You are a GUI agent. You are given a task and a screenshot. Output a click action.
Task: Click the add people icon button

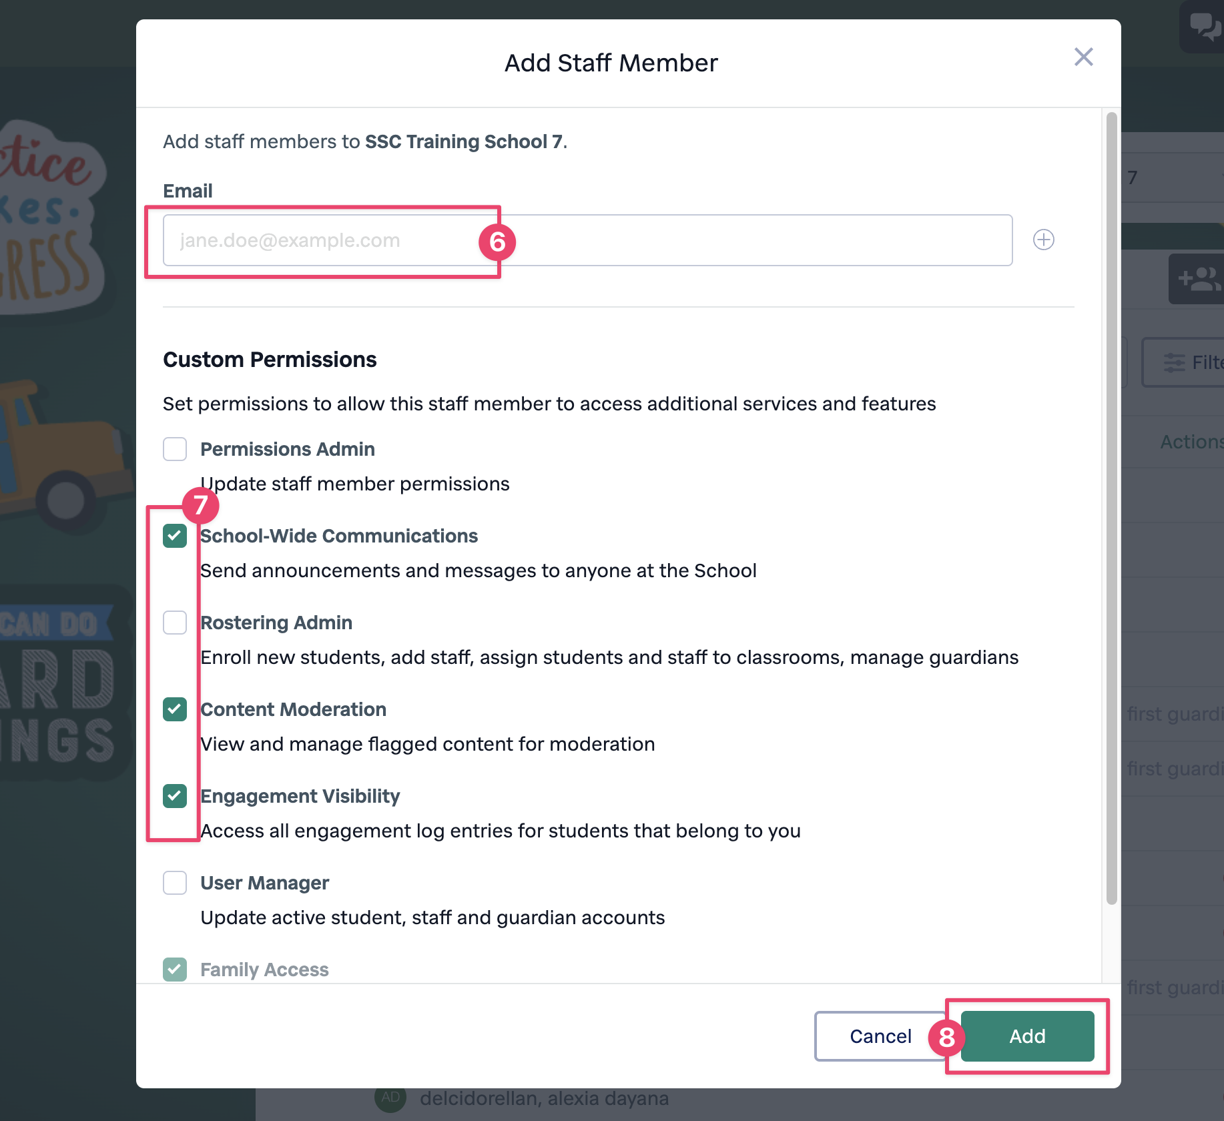[1198, 278]
